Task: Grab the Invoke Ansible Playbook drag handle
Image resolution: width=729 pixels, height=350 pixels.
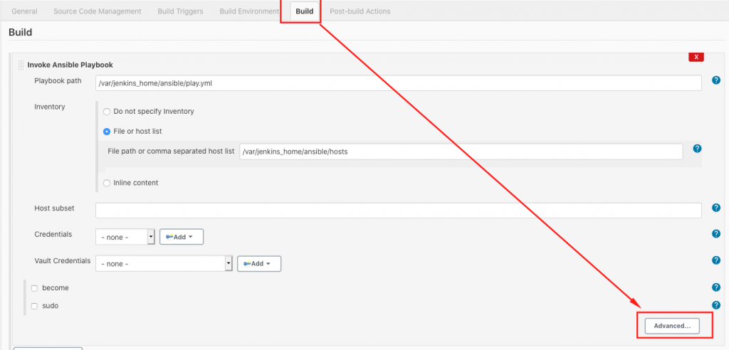Action: click(21, 65)
